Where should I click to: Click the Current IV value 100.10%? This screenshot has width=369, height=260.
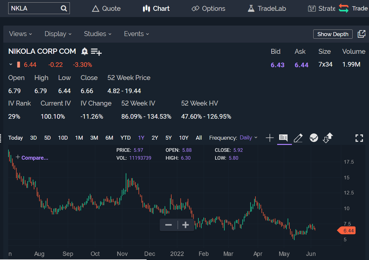click(53, 117)
